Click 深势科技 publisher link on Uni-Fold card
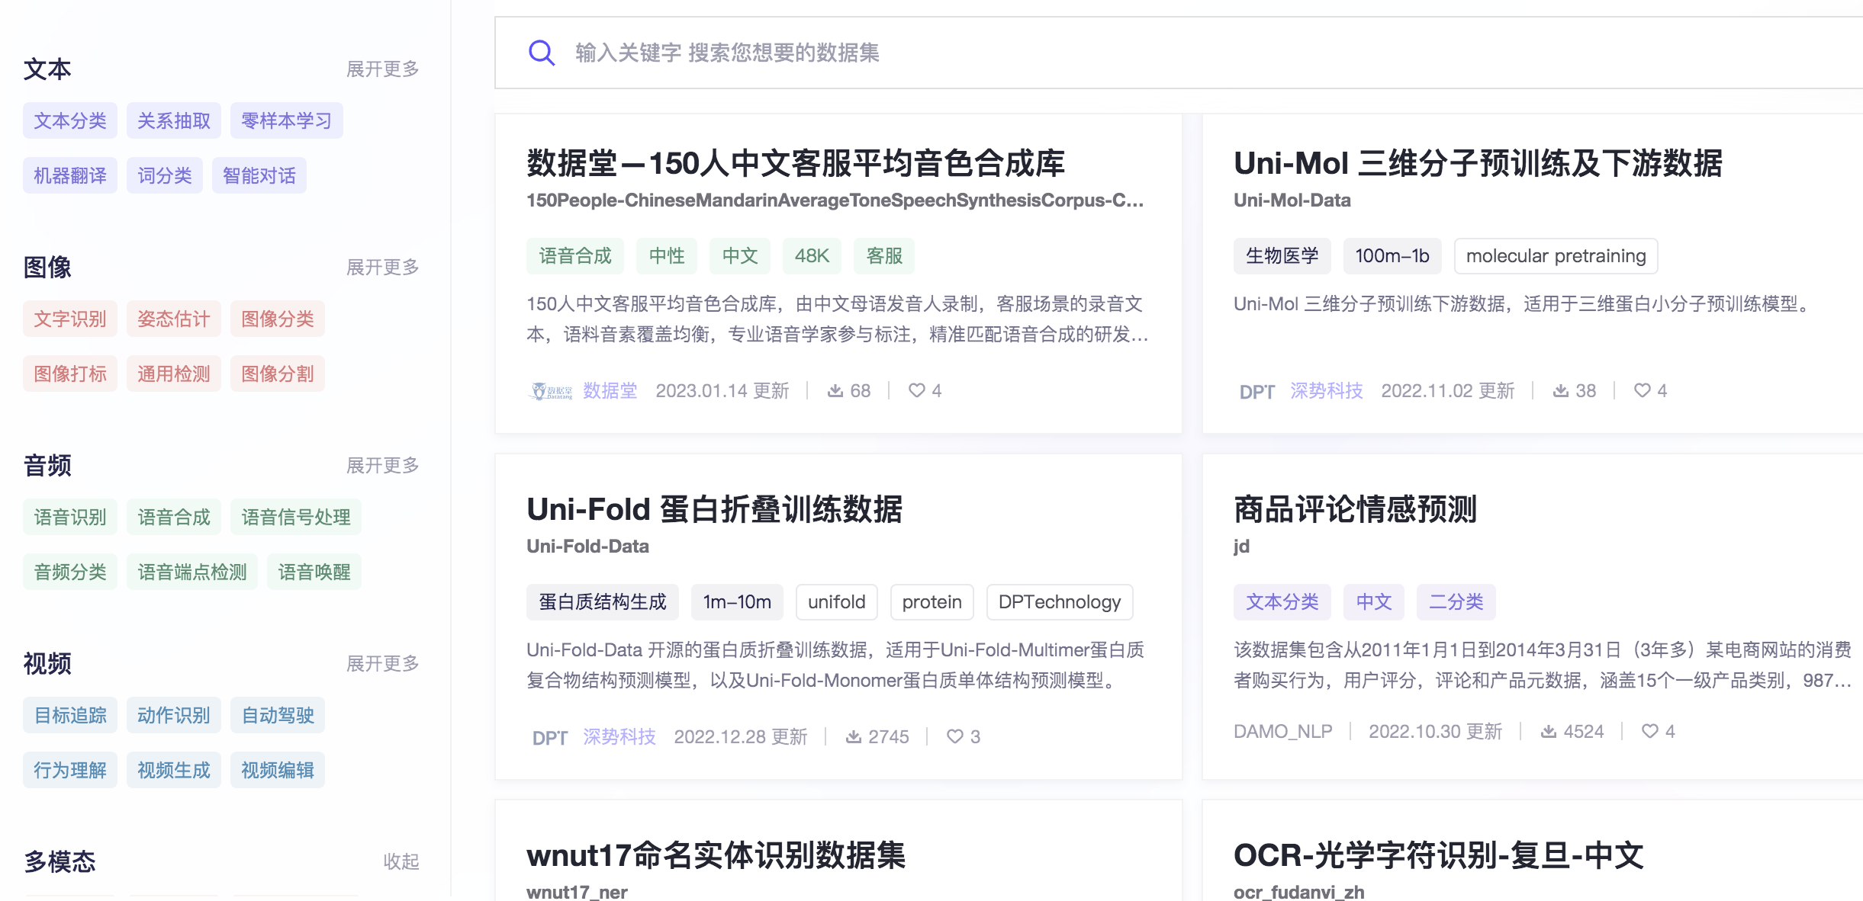This screenshot has width=1863, height=901. click(619, 737)
